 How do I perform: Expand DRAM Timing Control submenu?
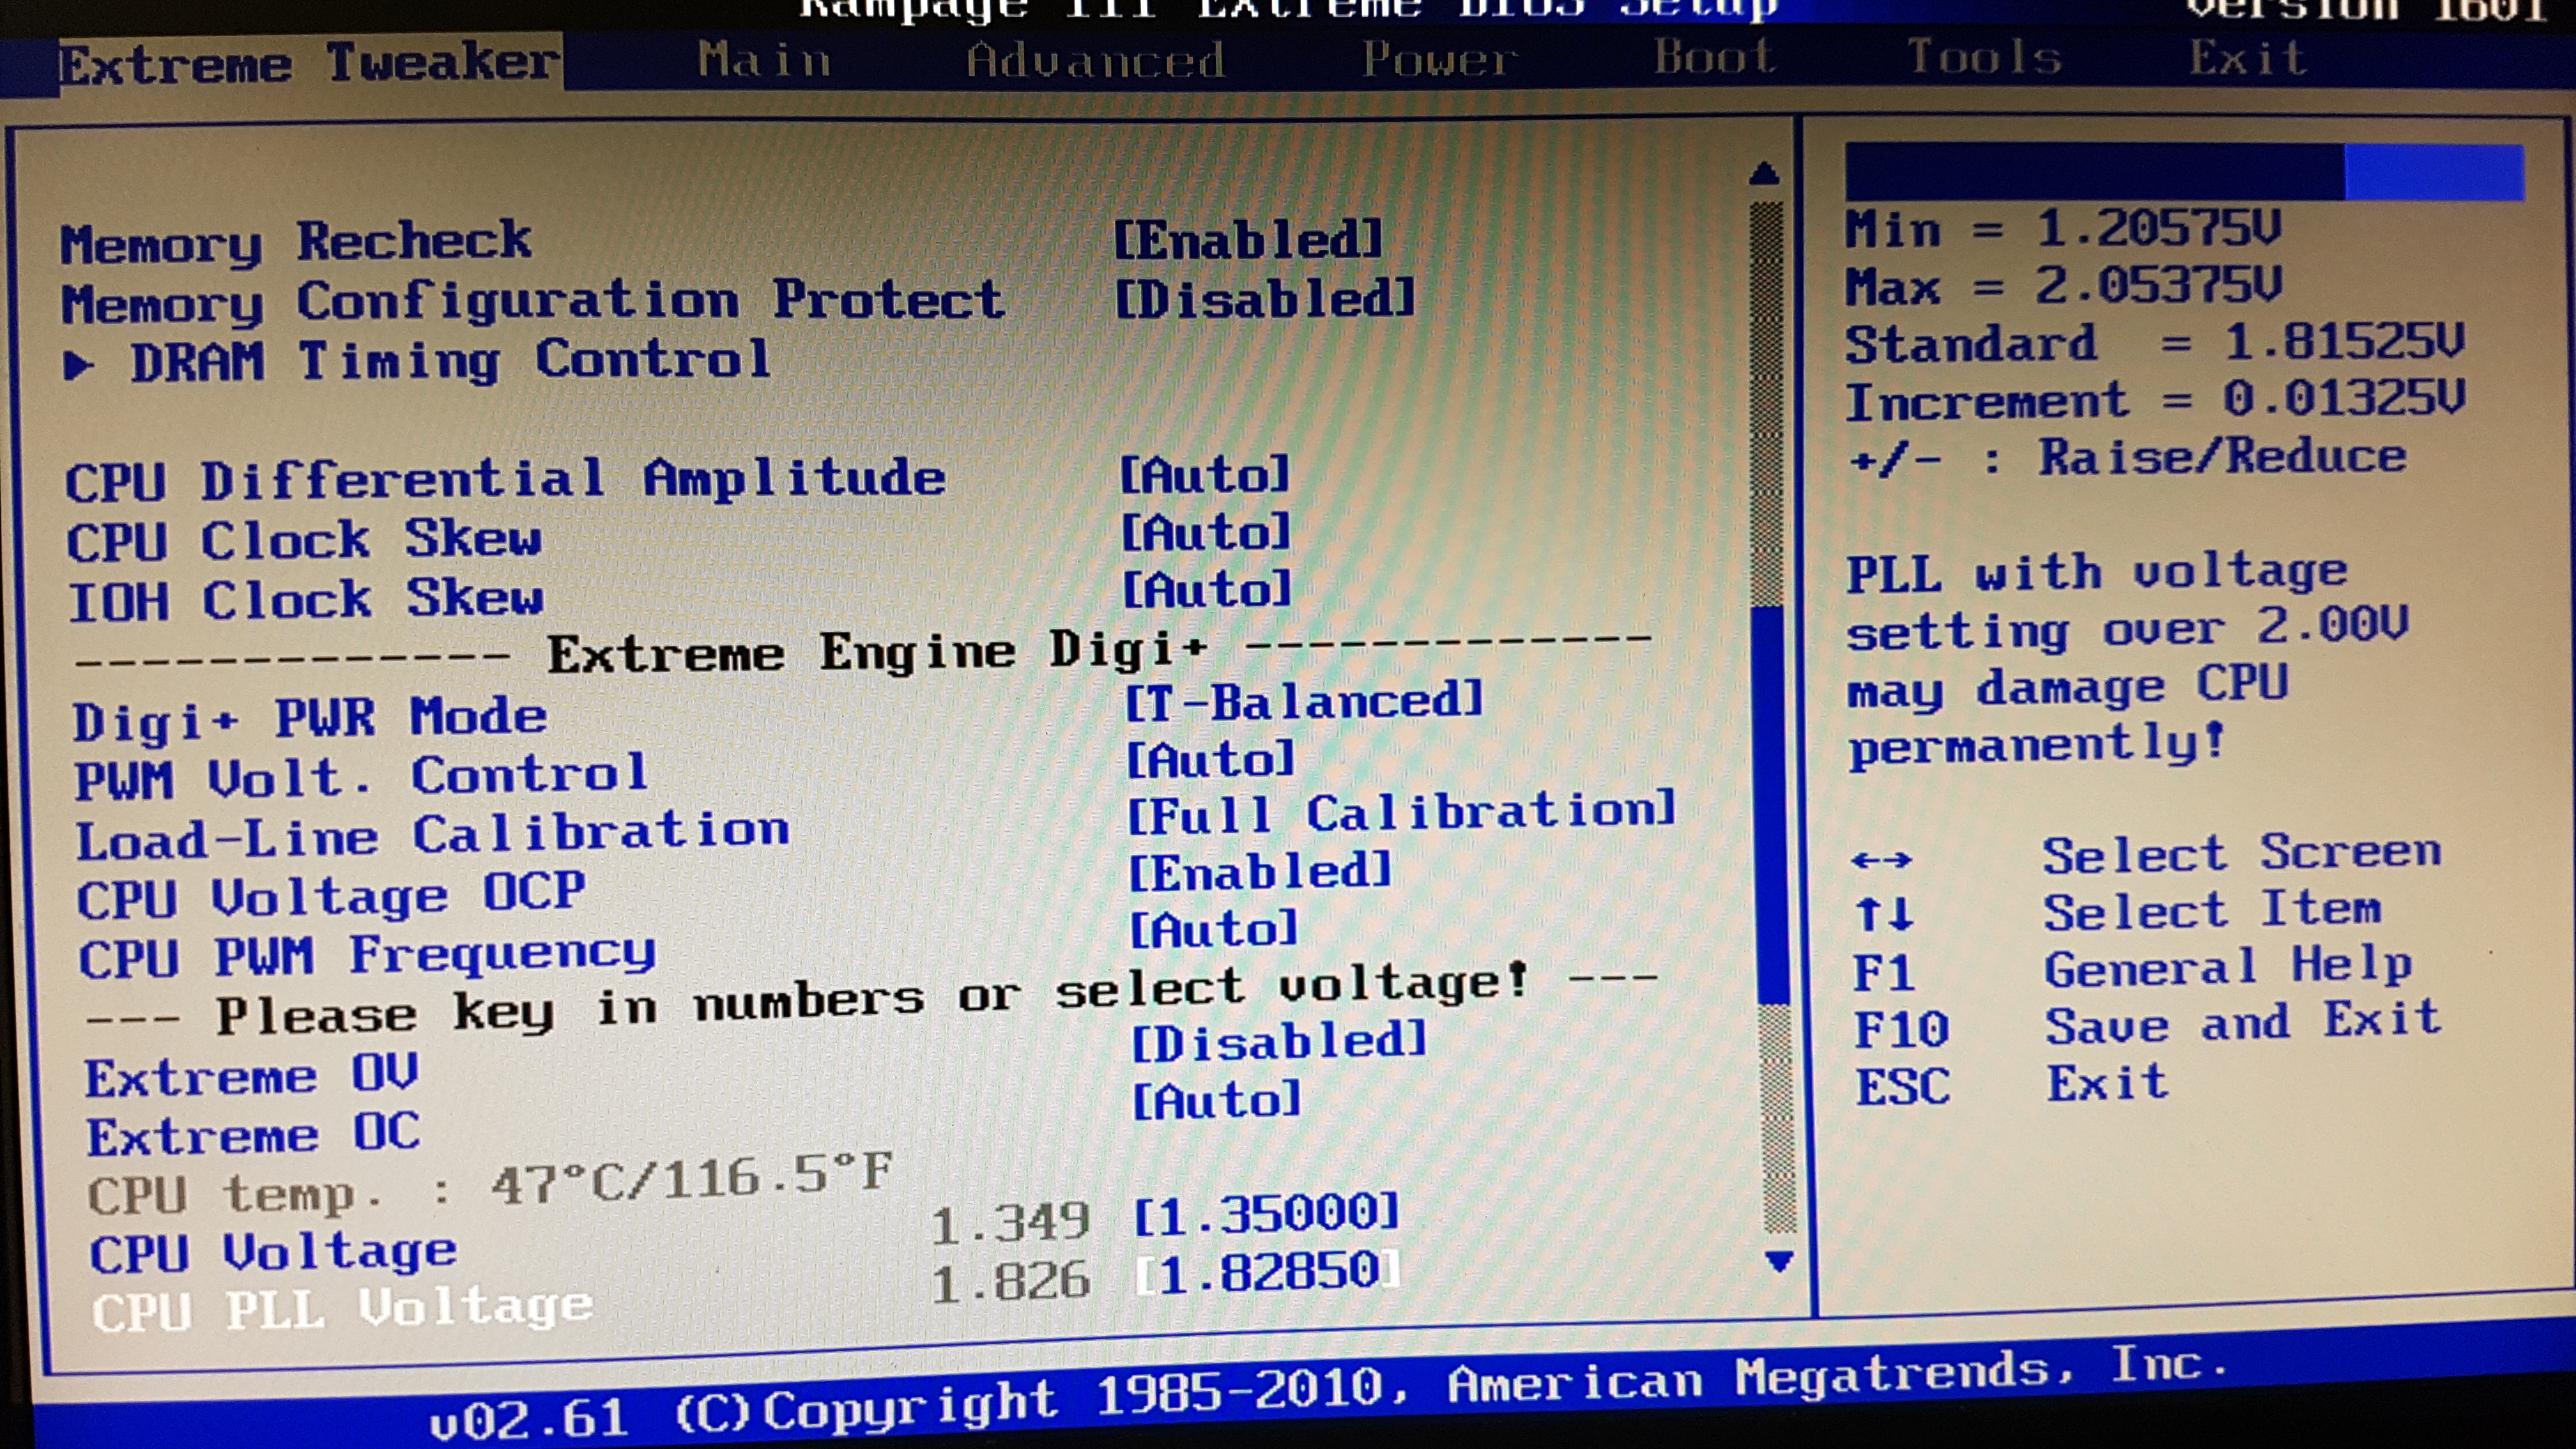click(450, 361)
